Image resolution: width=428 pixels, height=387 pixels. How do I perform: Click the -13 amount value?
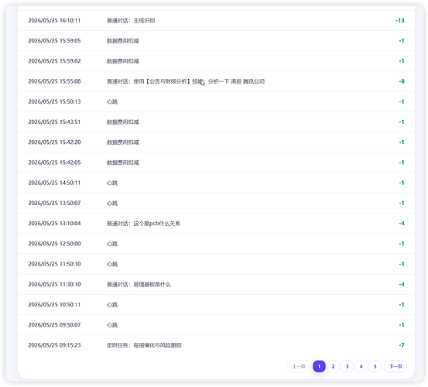400,20
